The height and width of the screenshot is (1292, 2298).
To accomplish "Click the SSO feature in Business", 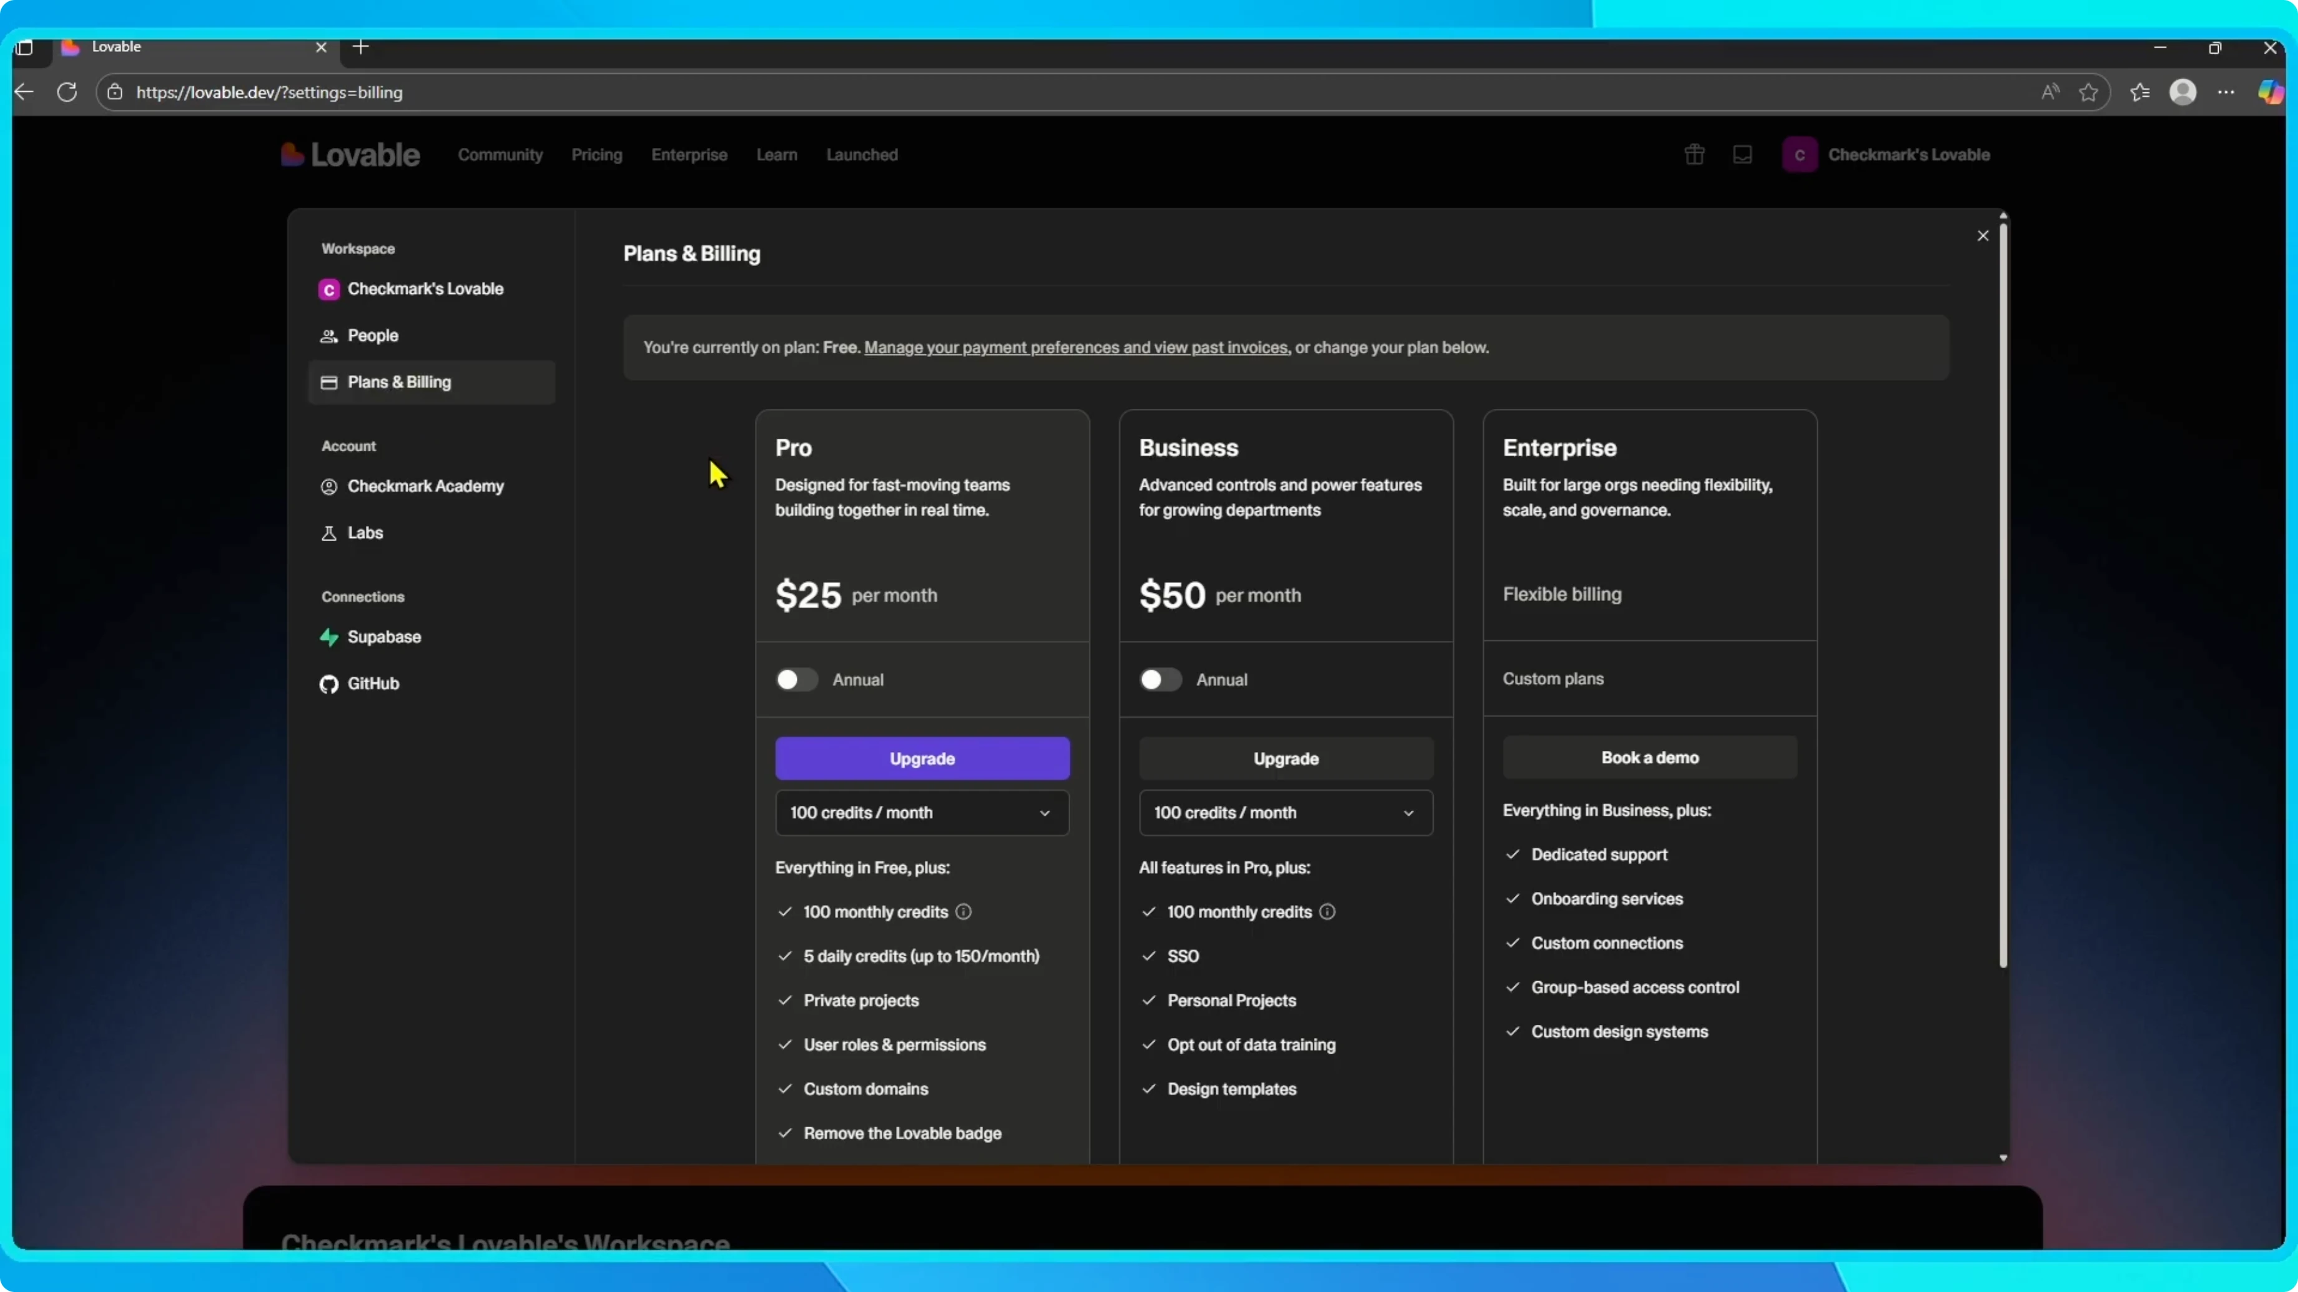I will 1183,956.
